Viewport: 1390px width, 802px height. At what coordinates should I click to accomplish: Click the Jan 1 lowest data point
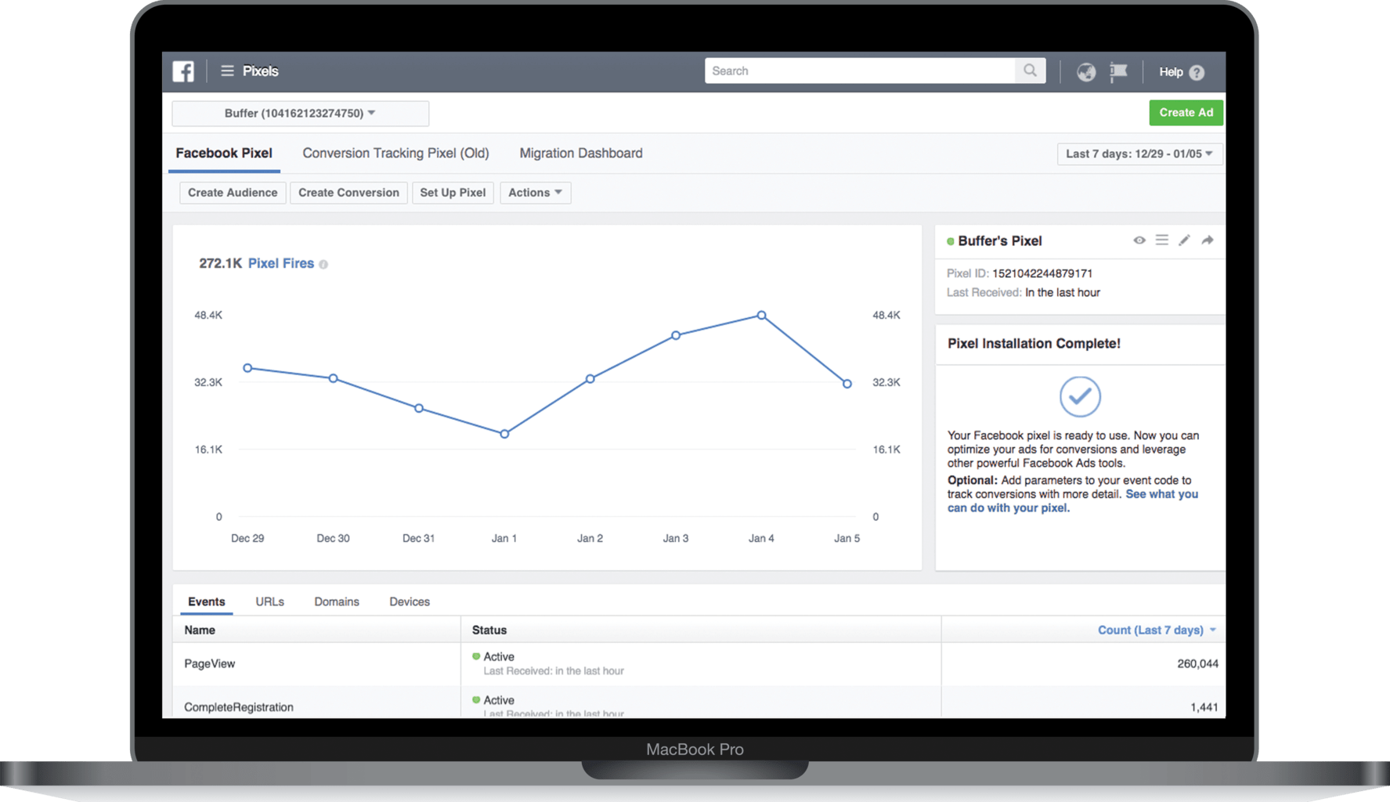click(x=504, y=434)
